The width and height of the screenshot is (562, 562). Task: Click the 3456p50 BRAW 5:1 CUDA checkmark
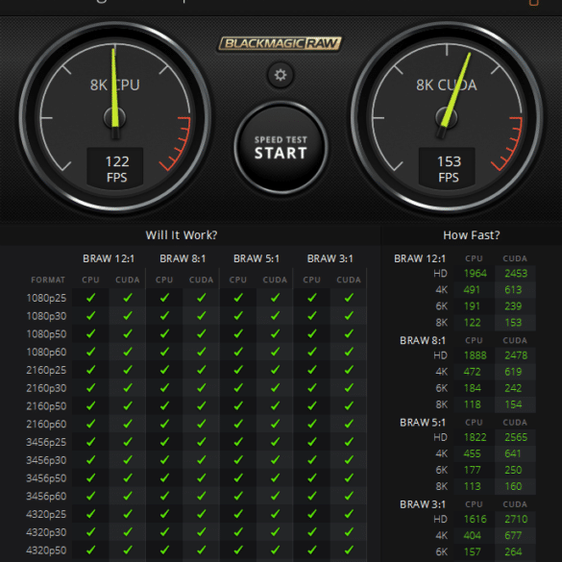(275, 477)
